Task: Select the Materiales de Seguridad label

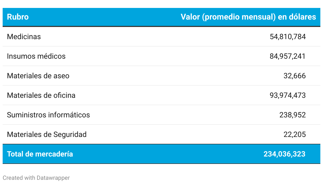Action: (x=47, y=134)
